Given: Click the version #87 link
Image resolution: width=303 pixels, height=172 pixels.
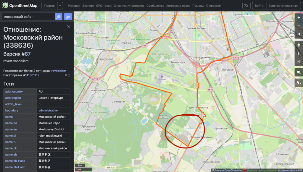Looking at the screenshot, I should tap(28, 54).
